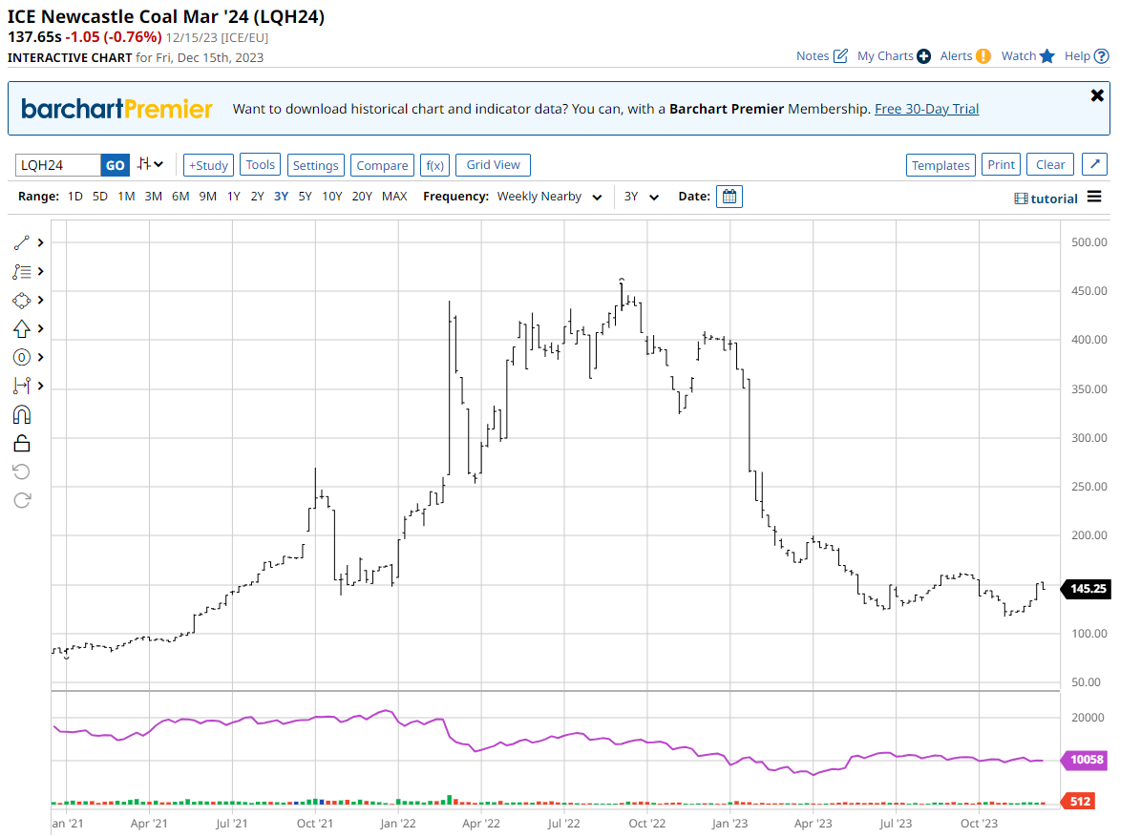1141x837 pixels.
Task: Open the Settings menu
Action: point(315,165)
